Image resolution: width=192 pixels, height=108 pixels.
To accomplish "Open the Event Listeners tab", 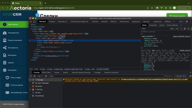I will coord(172,25).
